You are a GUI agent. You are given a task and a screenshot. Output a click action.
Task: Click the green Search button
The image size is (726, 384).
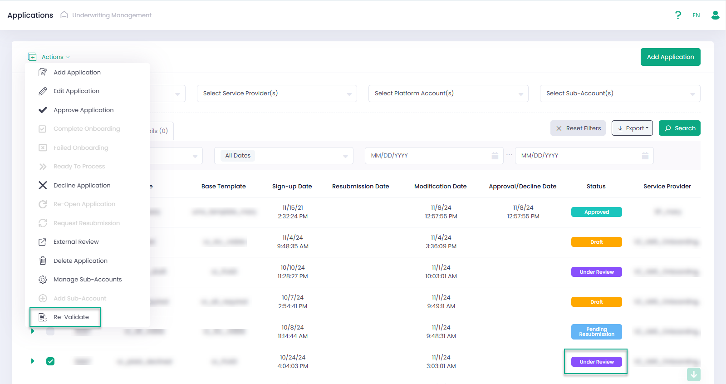[679, 128]
